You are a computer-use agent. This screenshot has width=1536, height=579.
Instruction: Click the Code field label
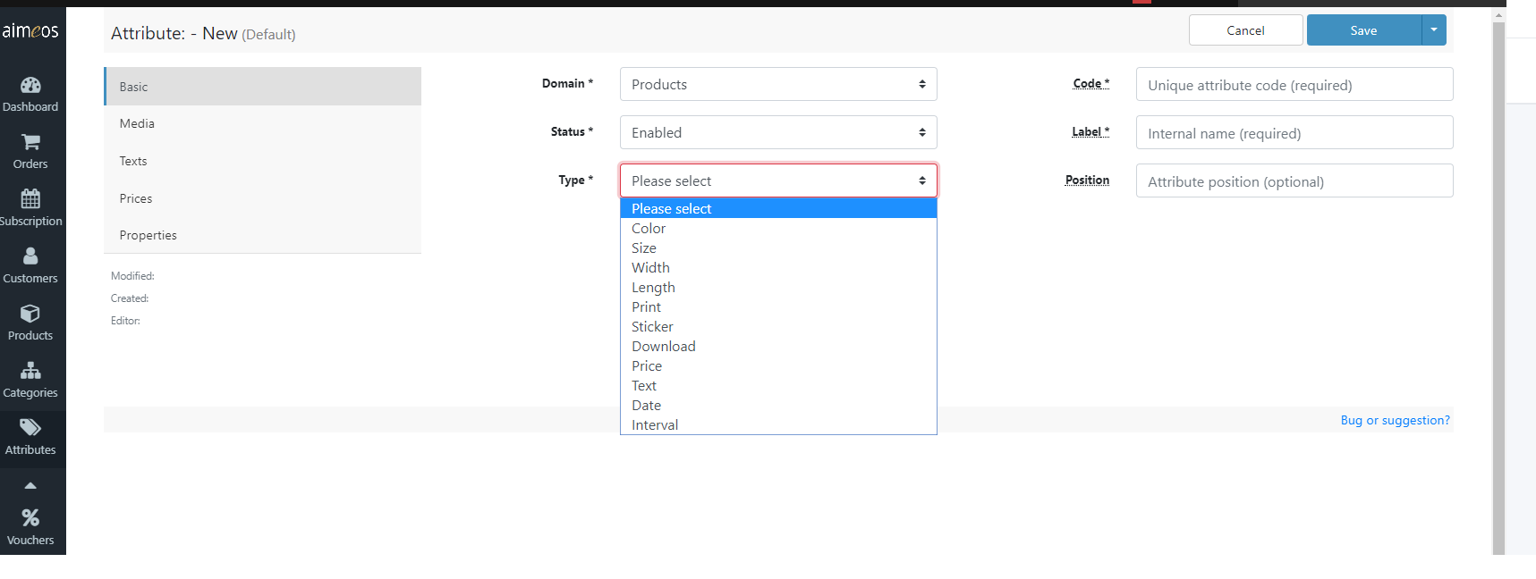[x=1090, y=83]
